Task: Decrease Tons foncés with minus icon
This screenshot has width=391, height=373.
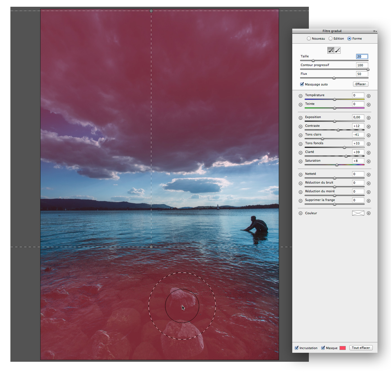Action: [x=300, y=144]
